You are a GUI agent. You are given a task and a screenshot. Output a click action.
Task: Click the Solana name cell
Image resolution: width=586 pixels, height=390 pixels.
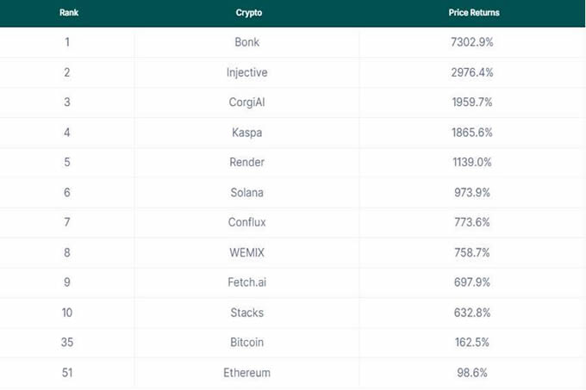(246, 192)
